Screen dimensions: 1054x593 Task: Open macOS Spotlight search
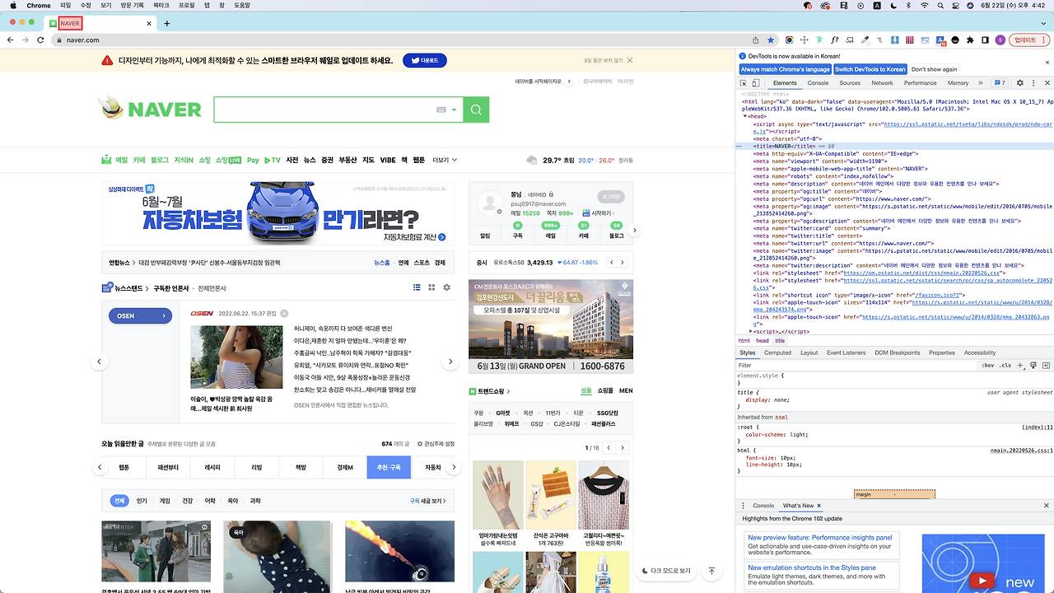click(x=942, y=6)
